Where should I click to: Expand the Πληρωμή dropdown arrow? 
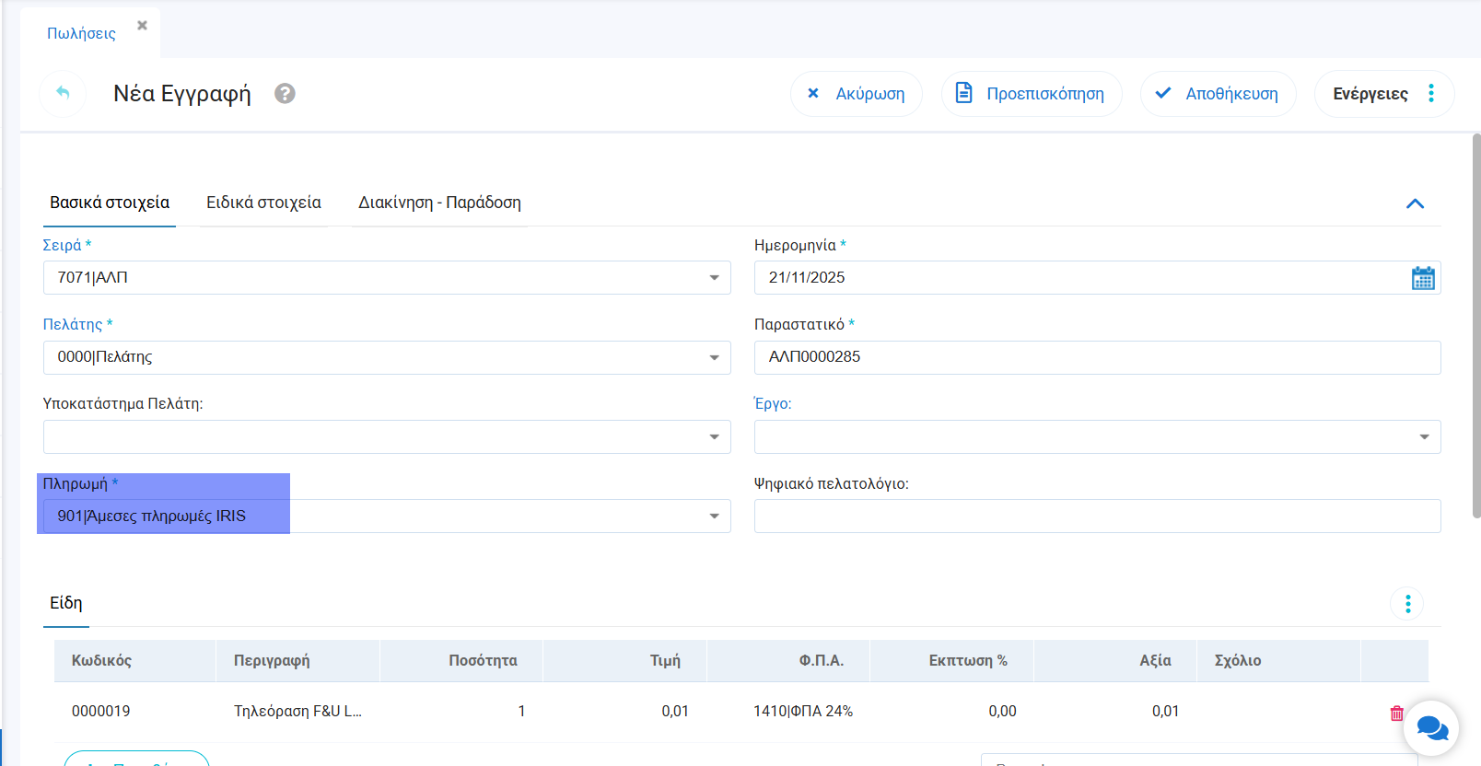pos(714,516)
